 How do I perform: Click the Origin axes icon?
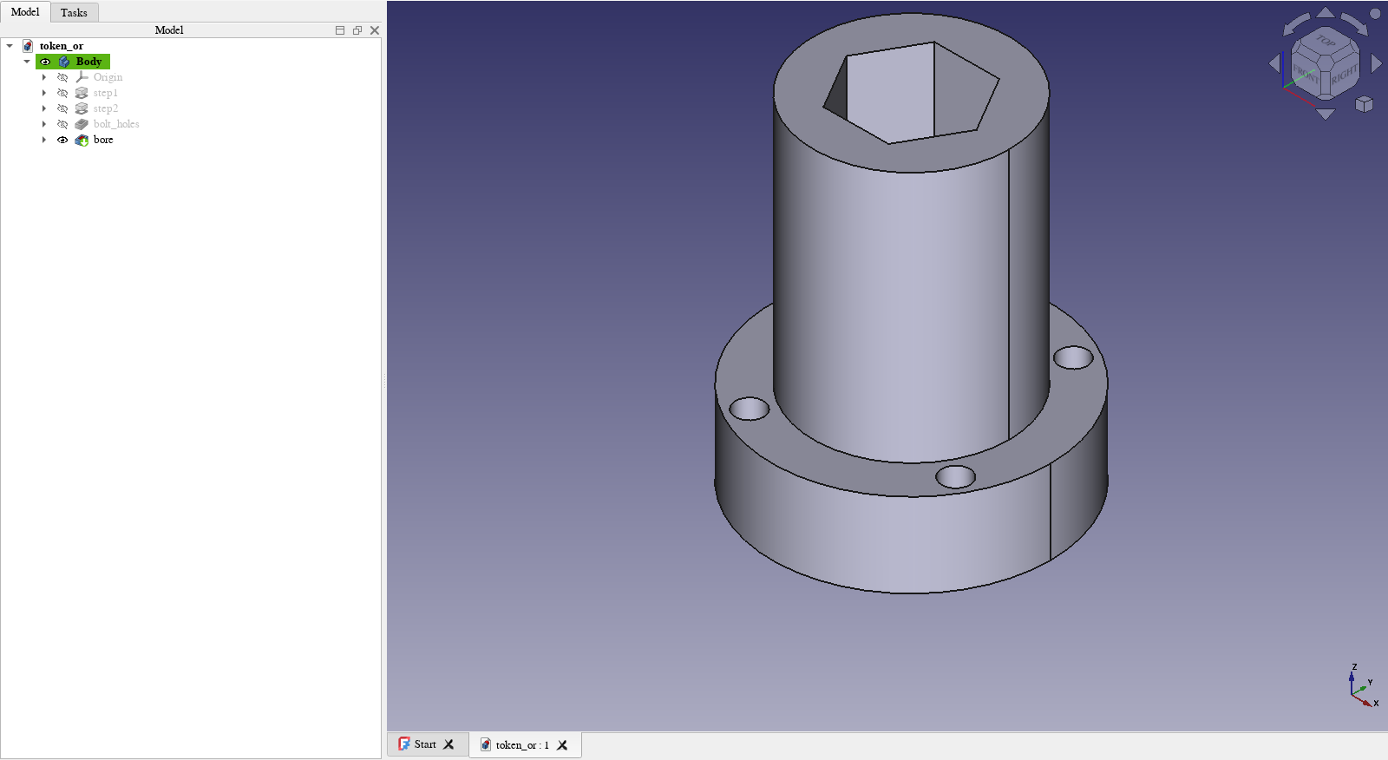click(82, 77)
